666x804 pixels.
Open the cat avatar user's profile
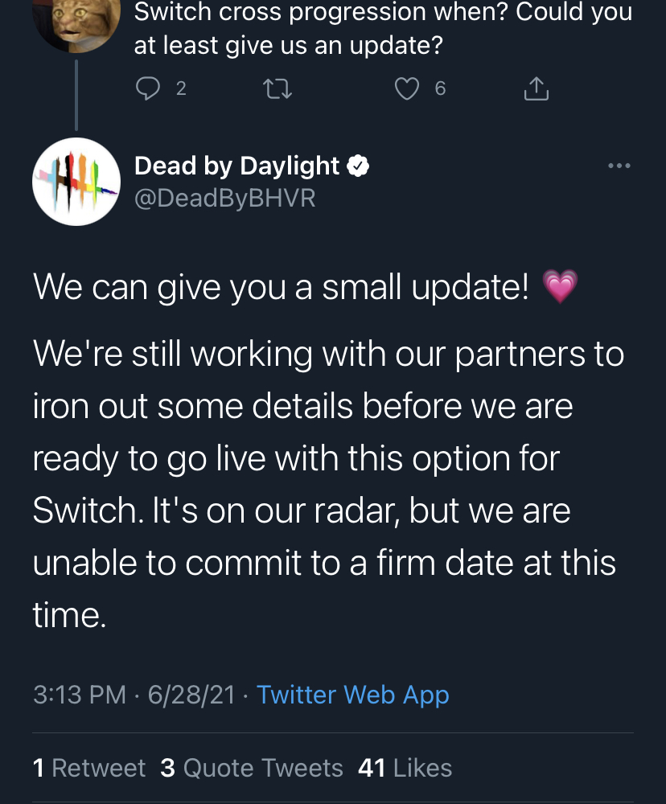point(76,21)
